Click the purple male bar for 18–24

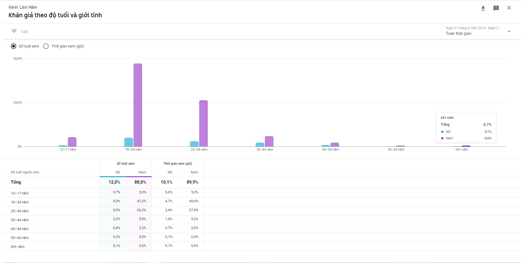138,105
